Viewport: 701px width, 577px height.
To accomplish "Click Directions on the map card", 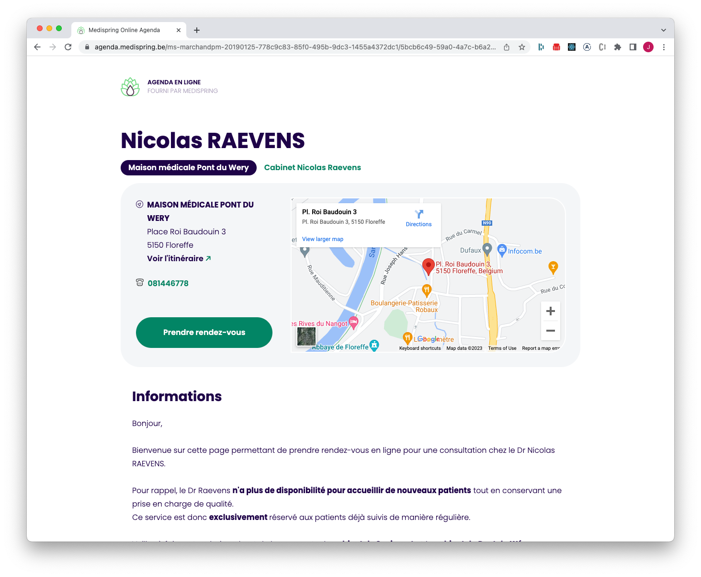I will coord(419,218).
